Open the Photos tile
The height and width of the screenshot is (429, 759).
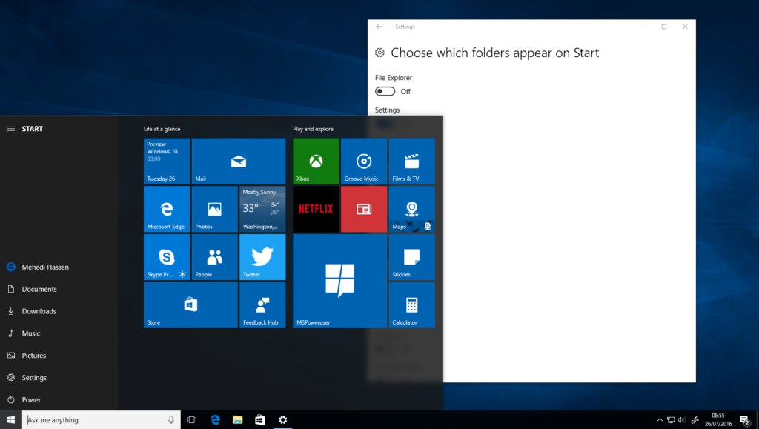pyautogui.click(x=214, y=209)
